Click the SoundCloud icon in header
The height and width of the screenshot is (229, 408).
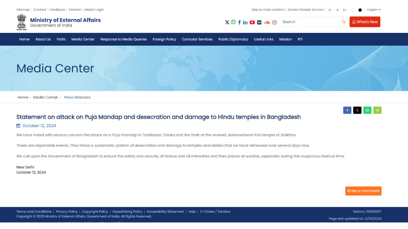267,22
